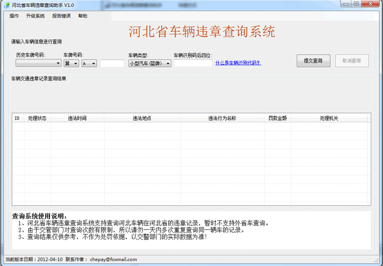Select the 违法行为名称 column header
Viewport: 383px width, 266px height.
(222, 118)
